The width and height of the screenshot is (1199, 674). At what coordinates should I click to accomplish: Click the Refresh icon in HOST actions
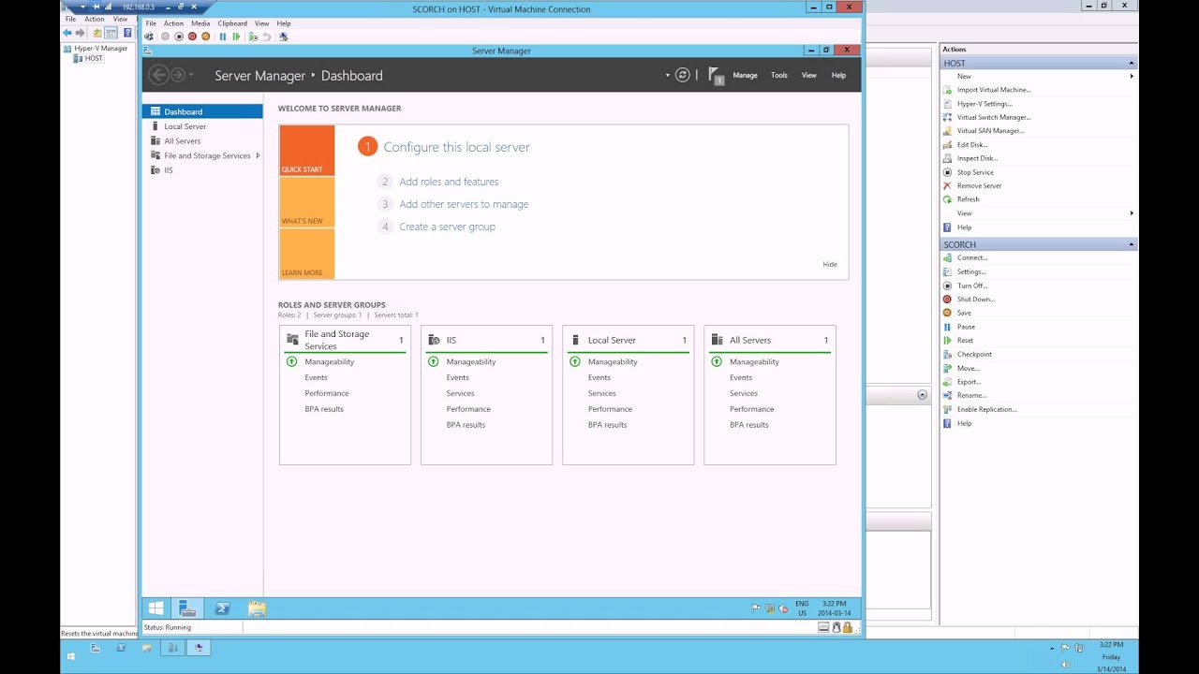coord(947,199)
